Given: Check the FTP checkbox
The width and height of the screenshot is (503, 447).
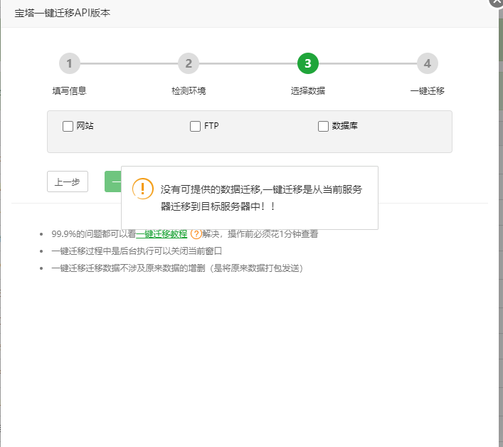Looking at the screenshot, I should [195, 126].
